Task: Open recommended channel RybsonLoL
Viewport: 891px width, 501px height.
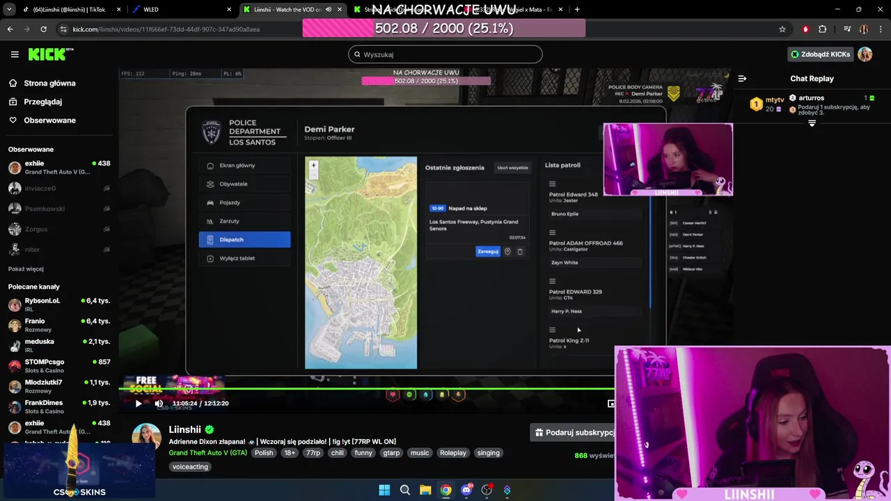Action: click(x=59, y=305)
